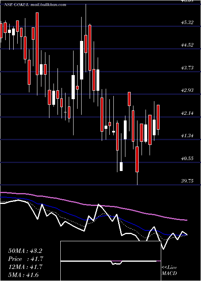The image size is (201, 281).
Task: Click the 40.55 price axis label
Action: point(187,158)
